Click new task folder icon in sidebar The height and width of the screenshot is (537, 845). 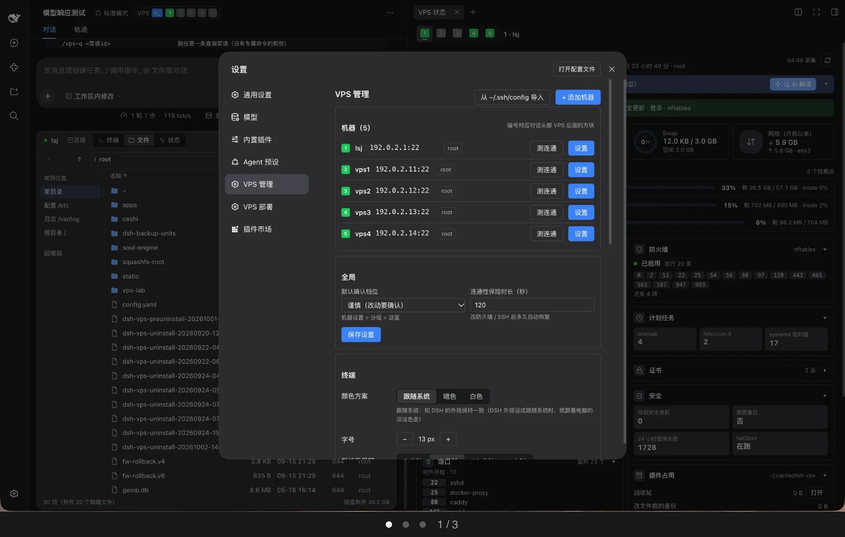[x=14, y=92]
